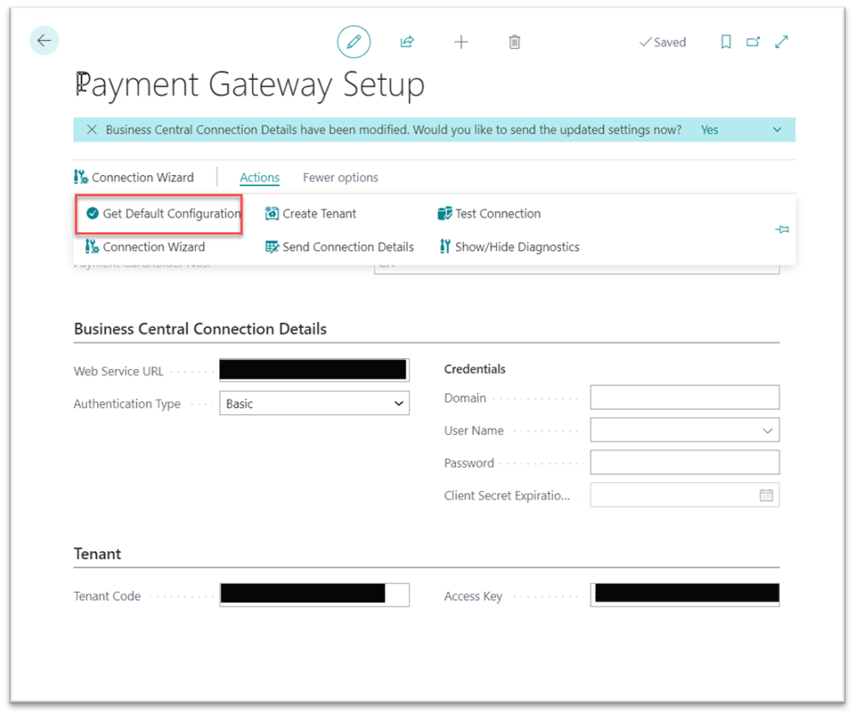Image resolution: width=855 pixels, height=716 pixels.
Task: Choose Send Connection Details action
Action: pyautogui.click(x=339, y=247)
